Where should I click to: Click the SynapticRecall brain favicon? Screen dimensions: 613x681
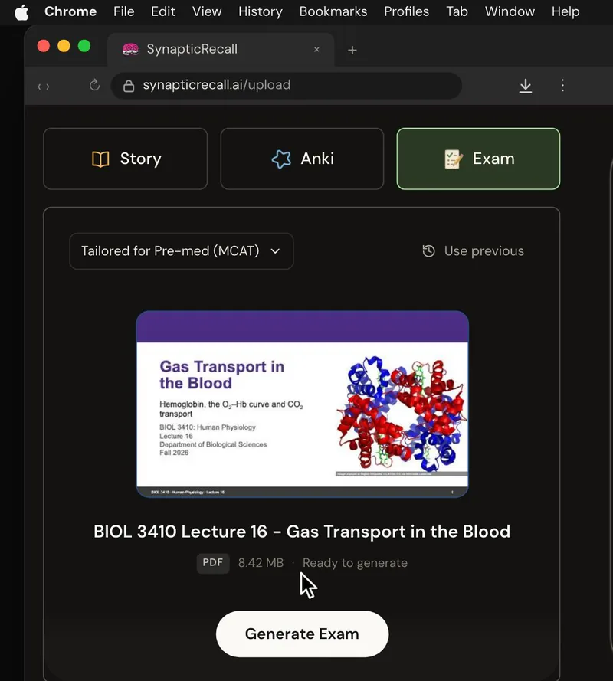point(130,50)
